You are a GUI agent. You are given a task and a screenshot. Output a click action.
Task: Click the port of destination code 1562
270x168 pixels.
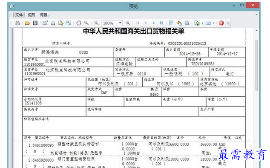186,84
